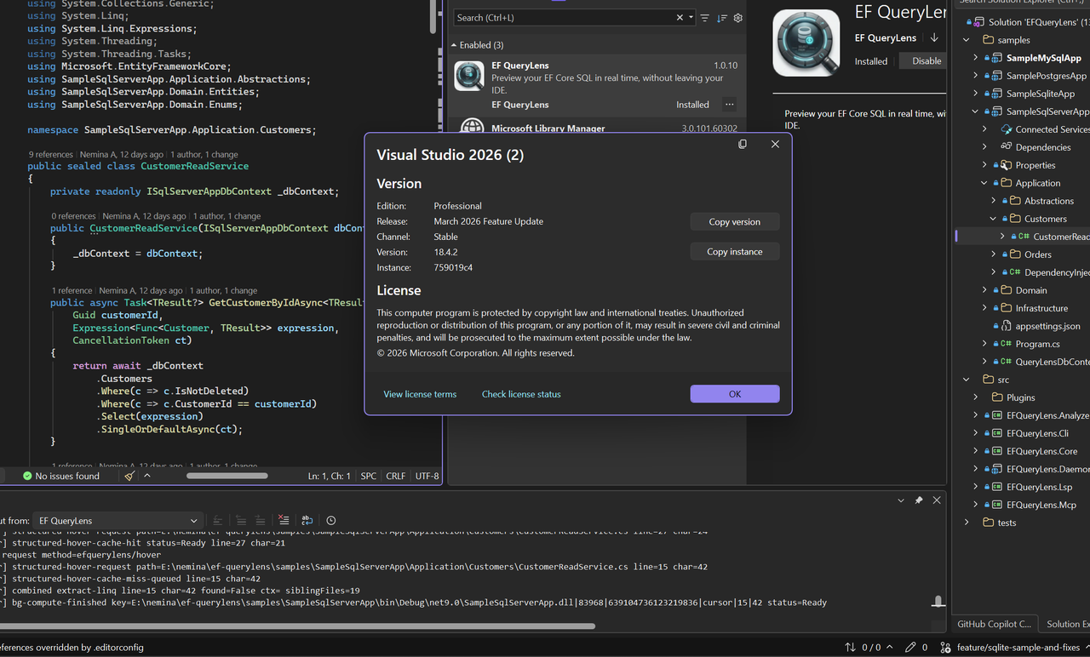The height and width of the screenshot is (657, 1090).
Task: Click the appsettings.json file icon
Action: coord(1007,326)
